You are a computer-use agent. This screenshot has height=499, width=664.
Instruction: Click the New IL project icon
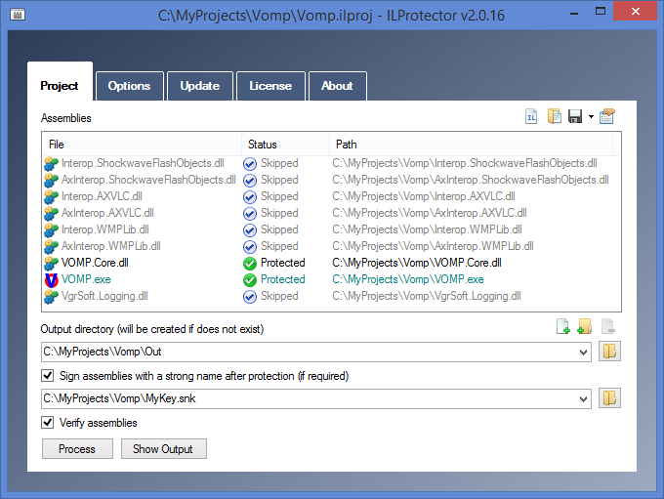(x=531, y=116)
